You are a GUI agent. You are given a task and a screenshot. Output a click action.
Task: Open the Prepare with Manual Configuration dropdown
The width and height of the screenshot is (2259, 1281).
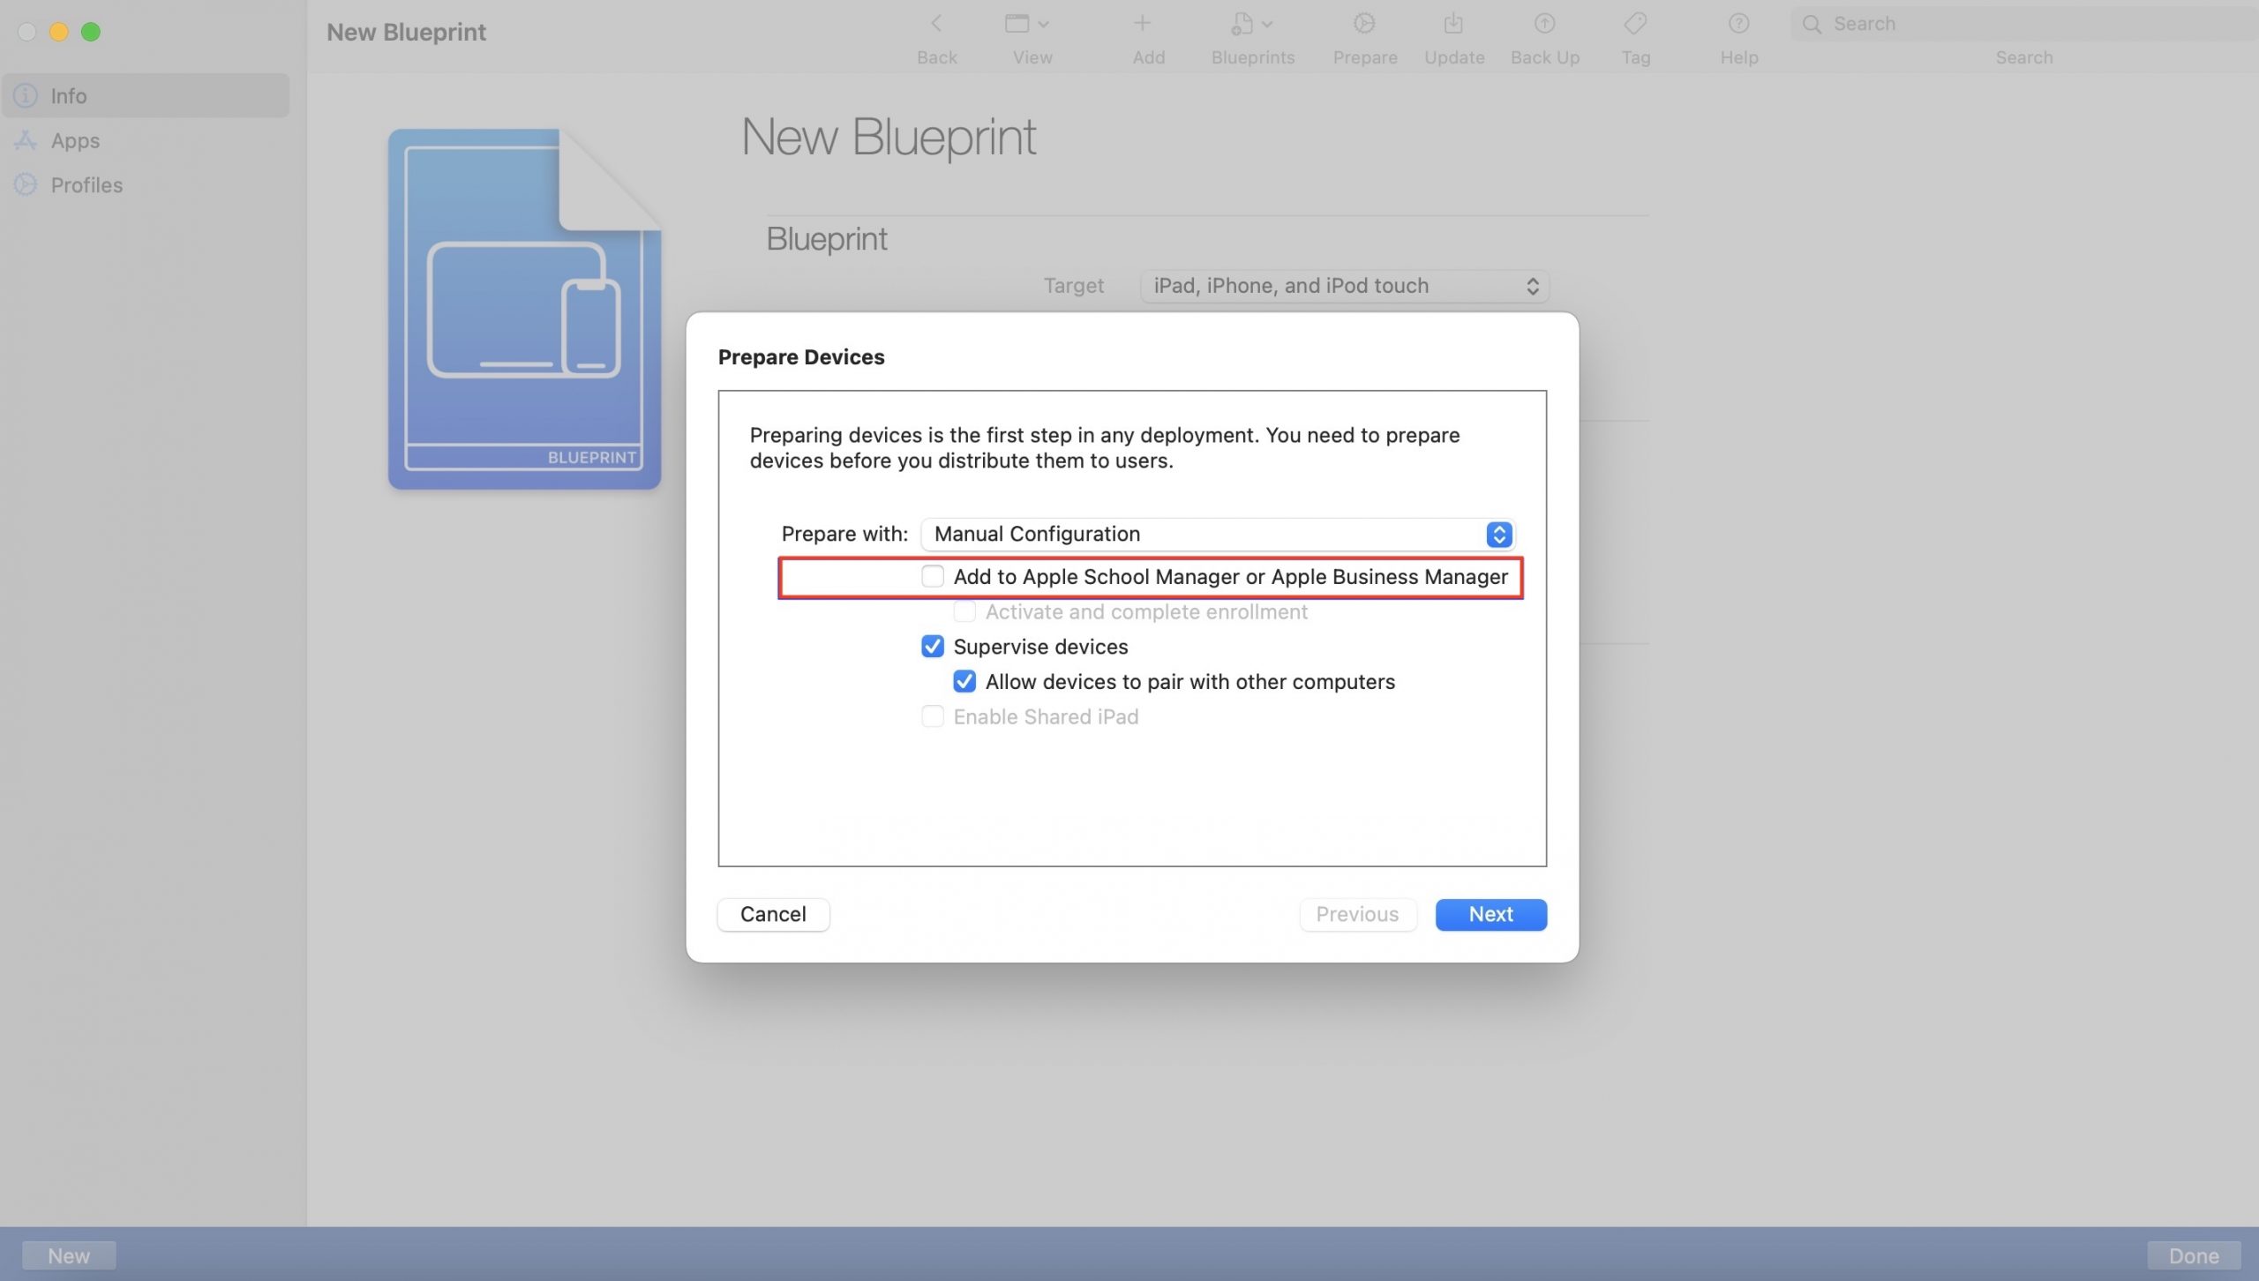(x=1218, y=534)
